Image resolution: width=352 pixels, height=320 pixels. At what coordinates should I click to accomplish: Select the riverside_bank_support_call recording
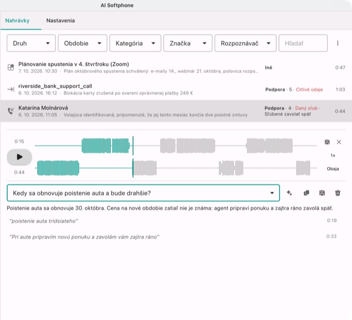point(176,89)
